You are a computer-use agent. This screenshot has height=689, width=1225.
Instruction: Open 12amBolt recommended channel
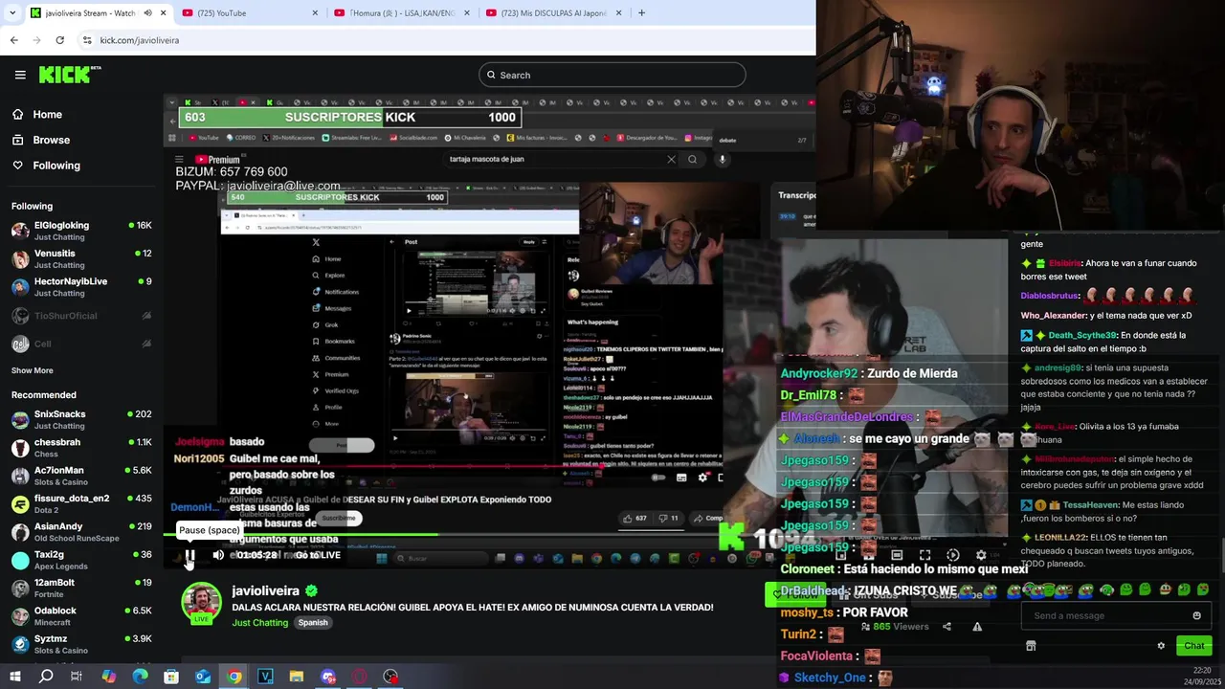pos(81,588)
